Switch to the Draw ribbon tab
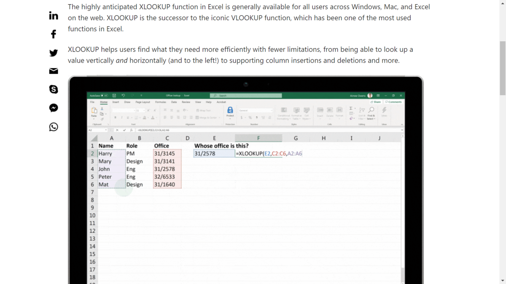The image size is (506, 284). [127, 102]
